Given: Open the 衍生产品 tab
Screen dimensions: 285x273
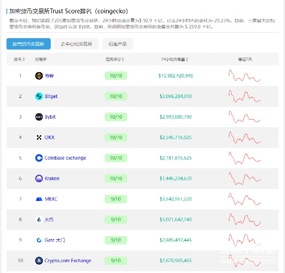Looking at the screenshot, I should [x=118, y=44].
